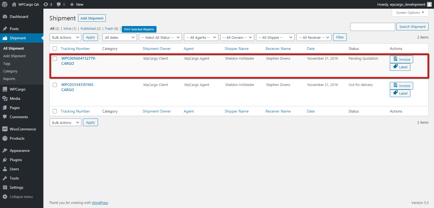
Task: Click the bottom Apply button
Action: click(90, 122)
